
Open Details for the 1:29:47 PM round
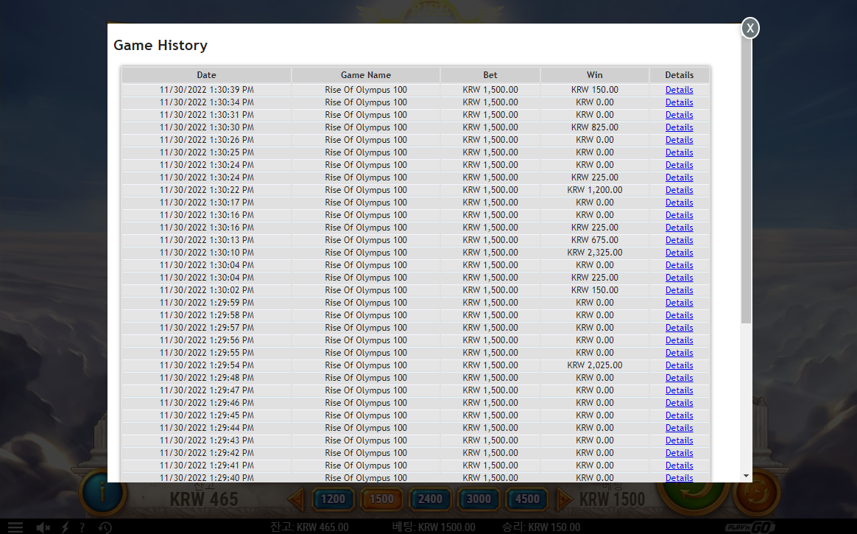click(x=680, y=390)
